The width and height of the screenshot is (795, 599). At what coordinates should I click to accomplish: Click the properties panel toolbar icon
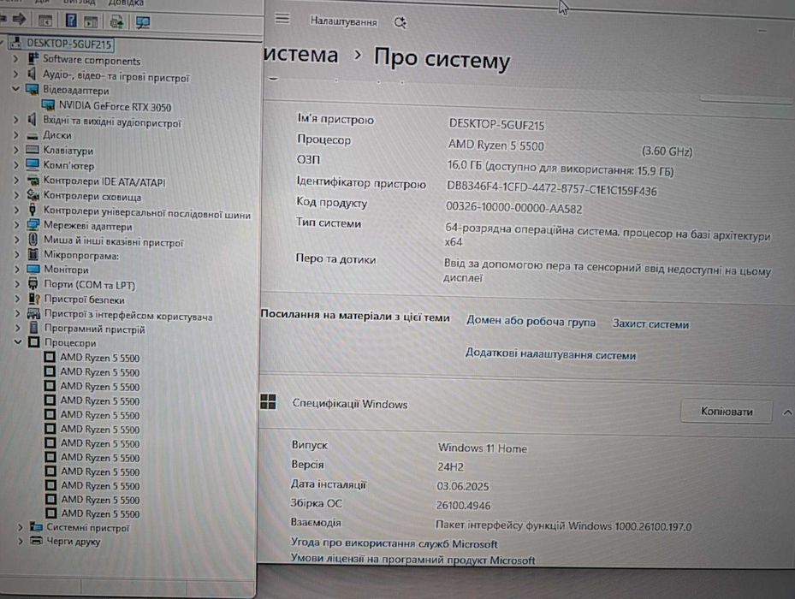[x=91, y=21]
